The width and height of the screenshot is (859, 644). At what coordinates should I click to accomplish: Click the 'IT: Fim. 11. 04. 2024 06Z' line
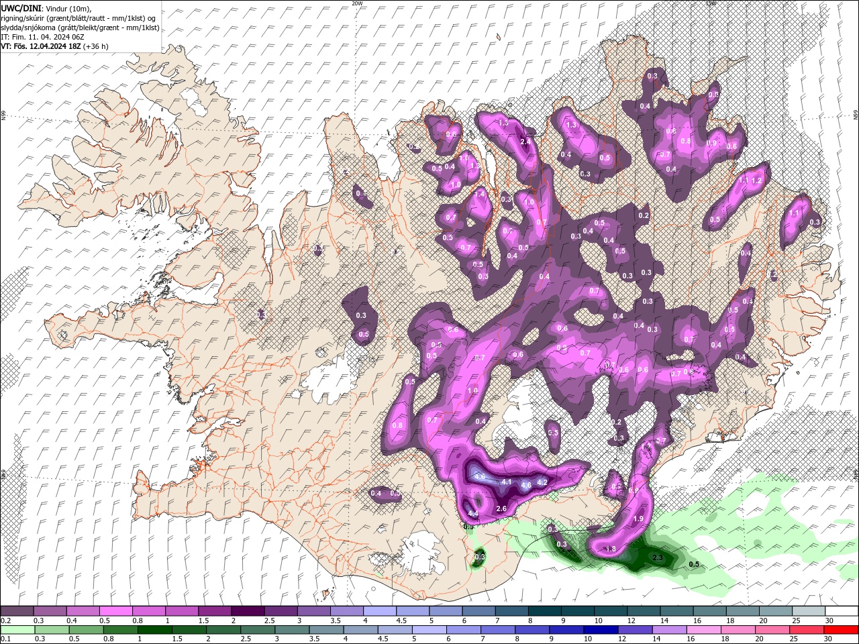click(42, 37)
